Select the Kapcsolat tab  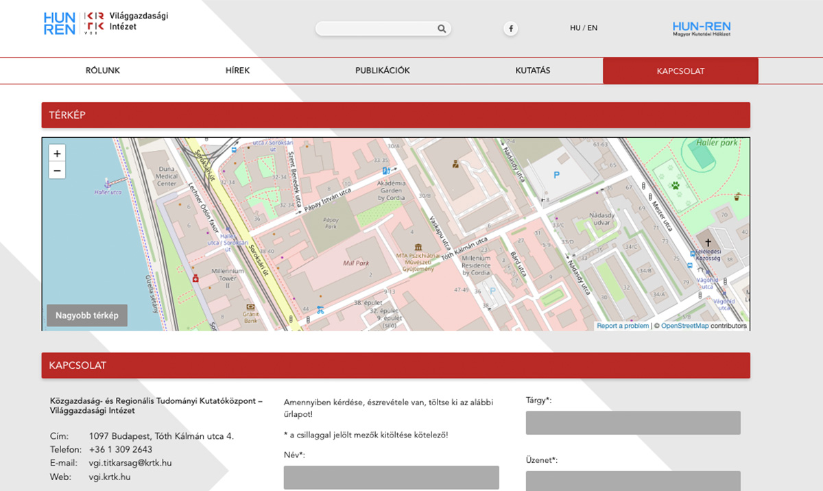pos(680,71)
